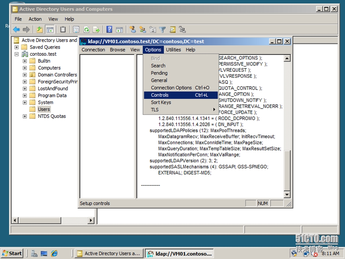Select Domain Controllers in the tree
This screenshot has height=259, width=345.
pyautogui.click(x=57, y=75)
